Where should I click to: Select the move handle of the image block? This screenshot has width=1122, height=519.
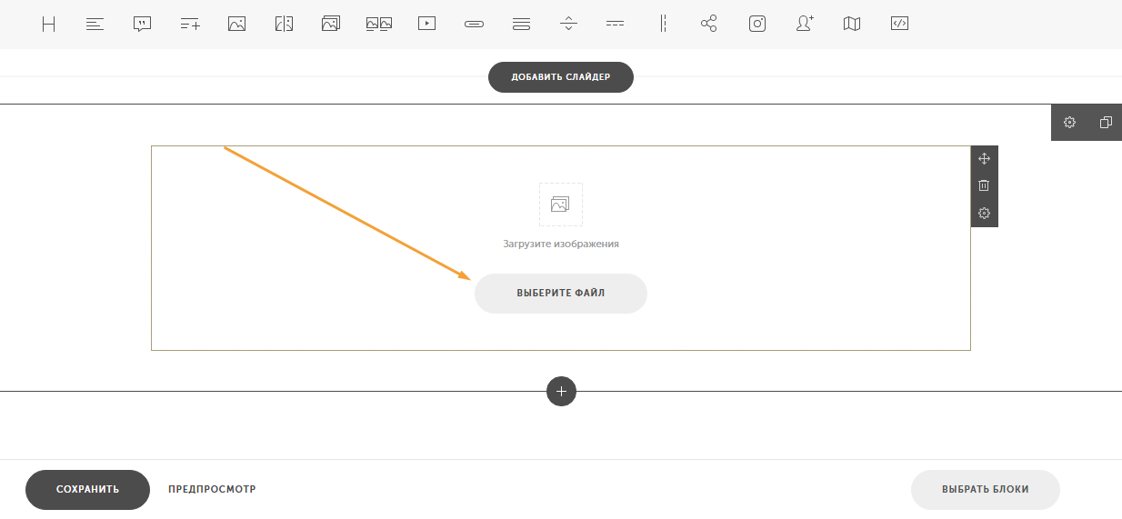[984, 158]
